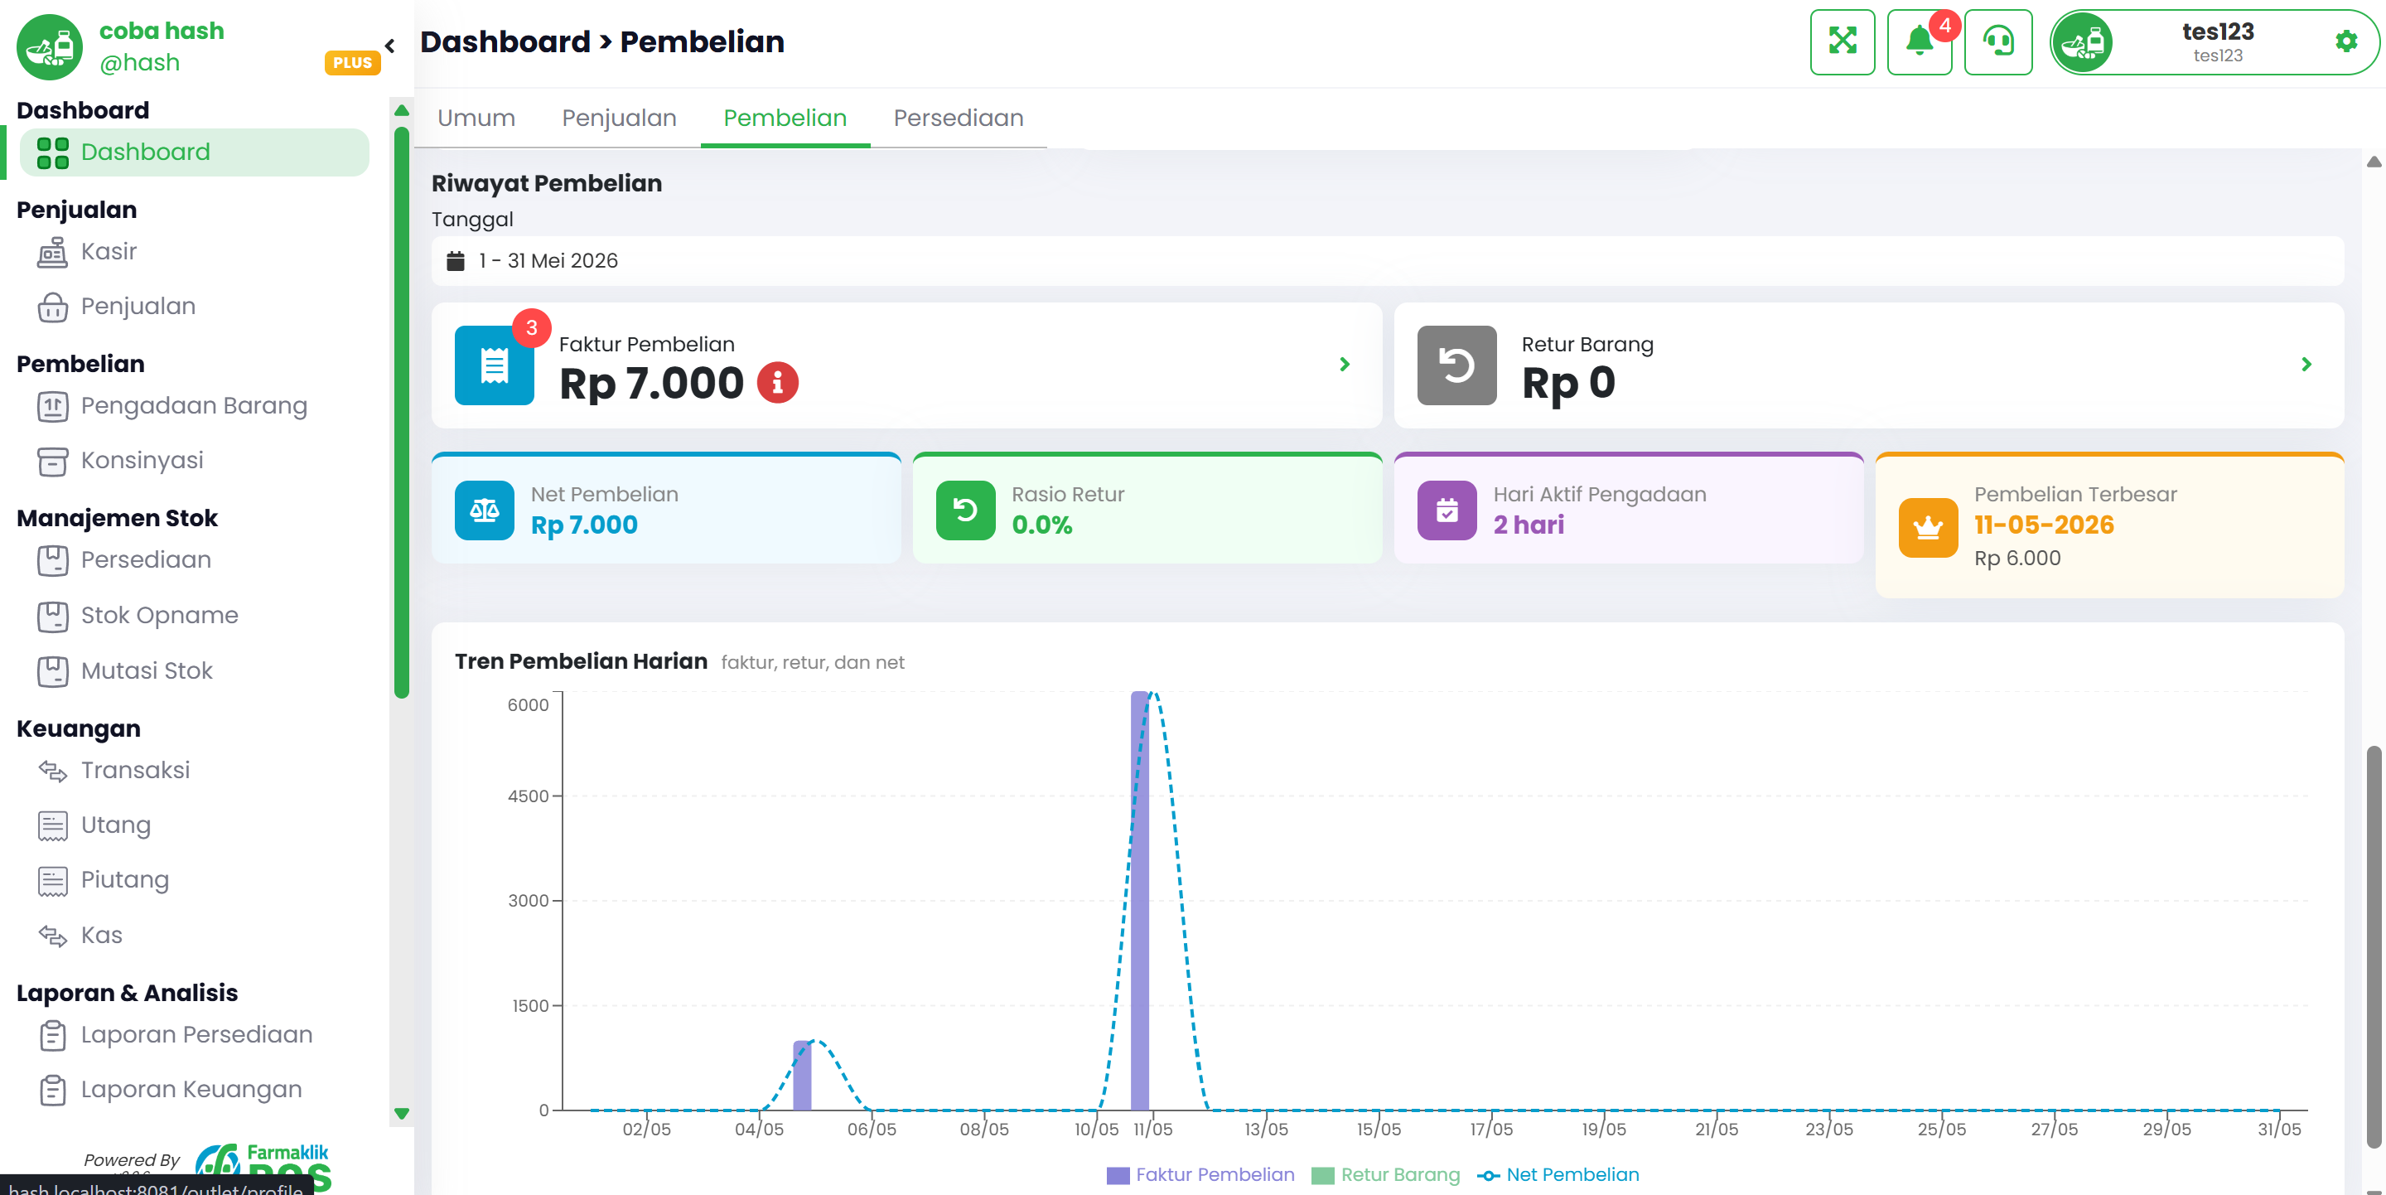Toggle Faktur Pembelian legend series

pos(1200,1176)
